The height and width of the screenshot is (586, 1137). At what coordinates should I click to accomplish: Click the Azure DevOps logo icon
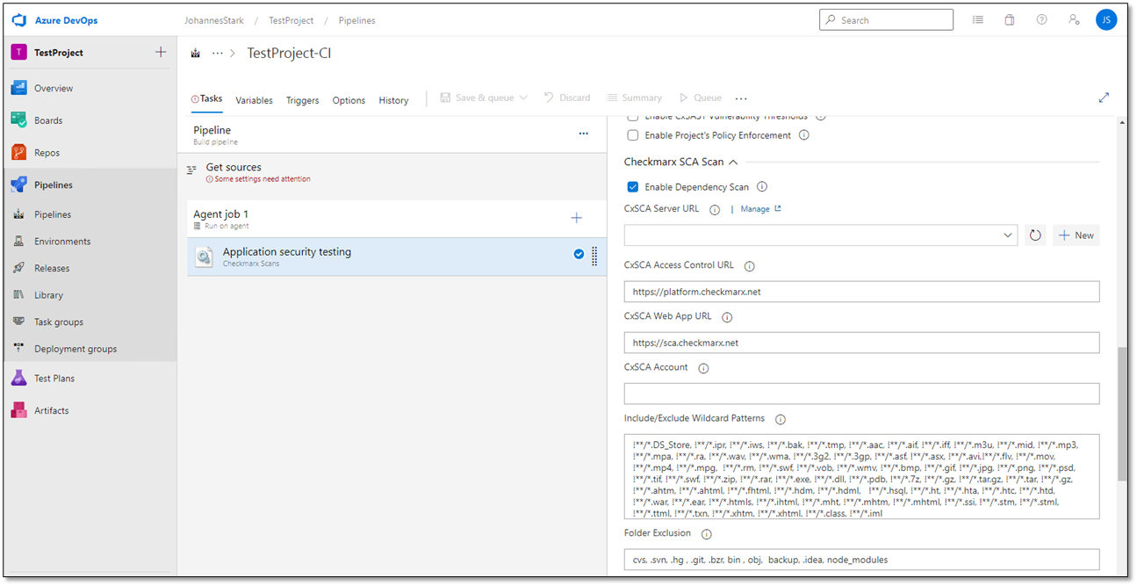coord(18,19)
